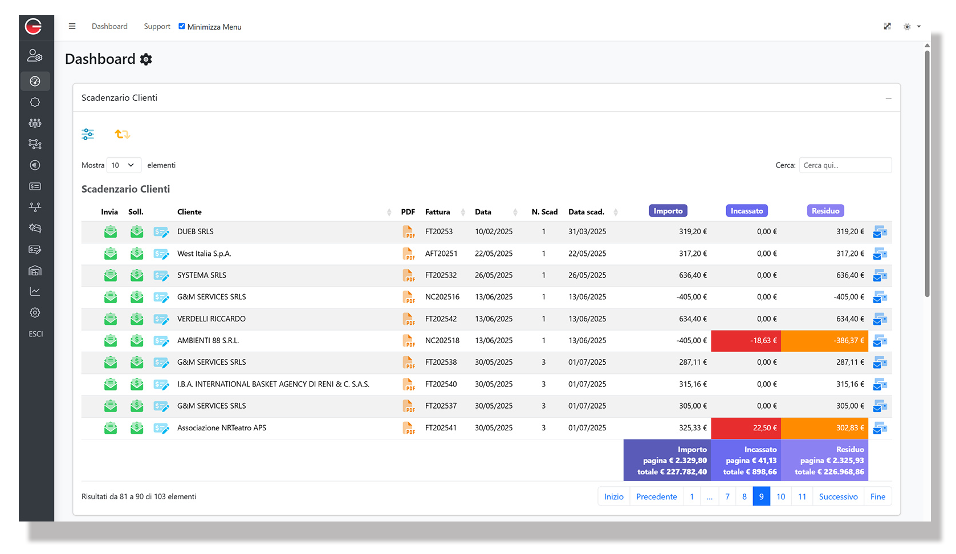Open the Dashboard top menu item
This screenshot has height=554, width=956.
click(109, 26)
